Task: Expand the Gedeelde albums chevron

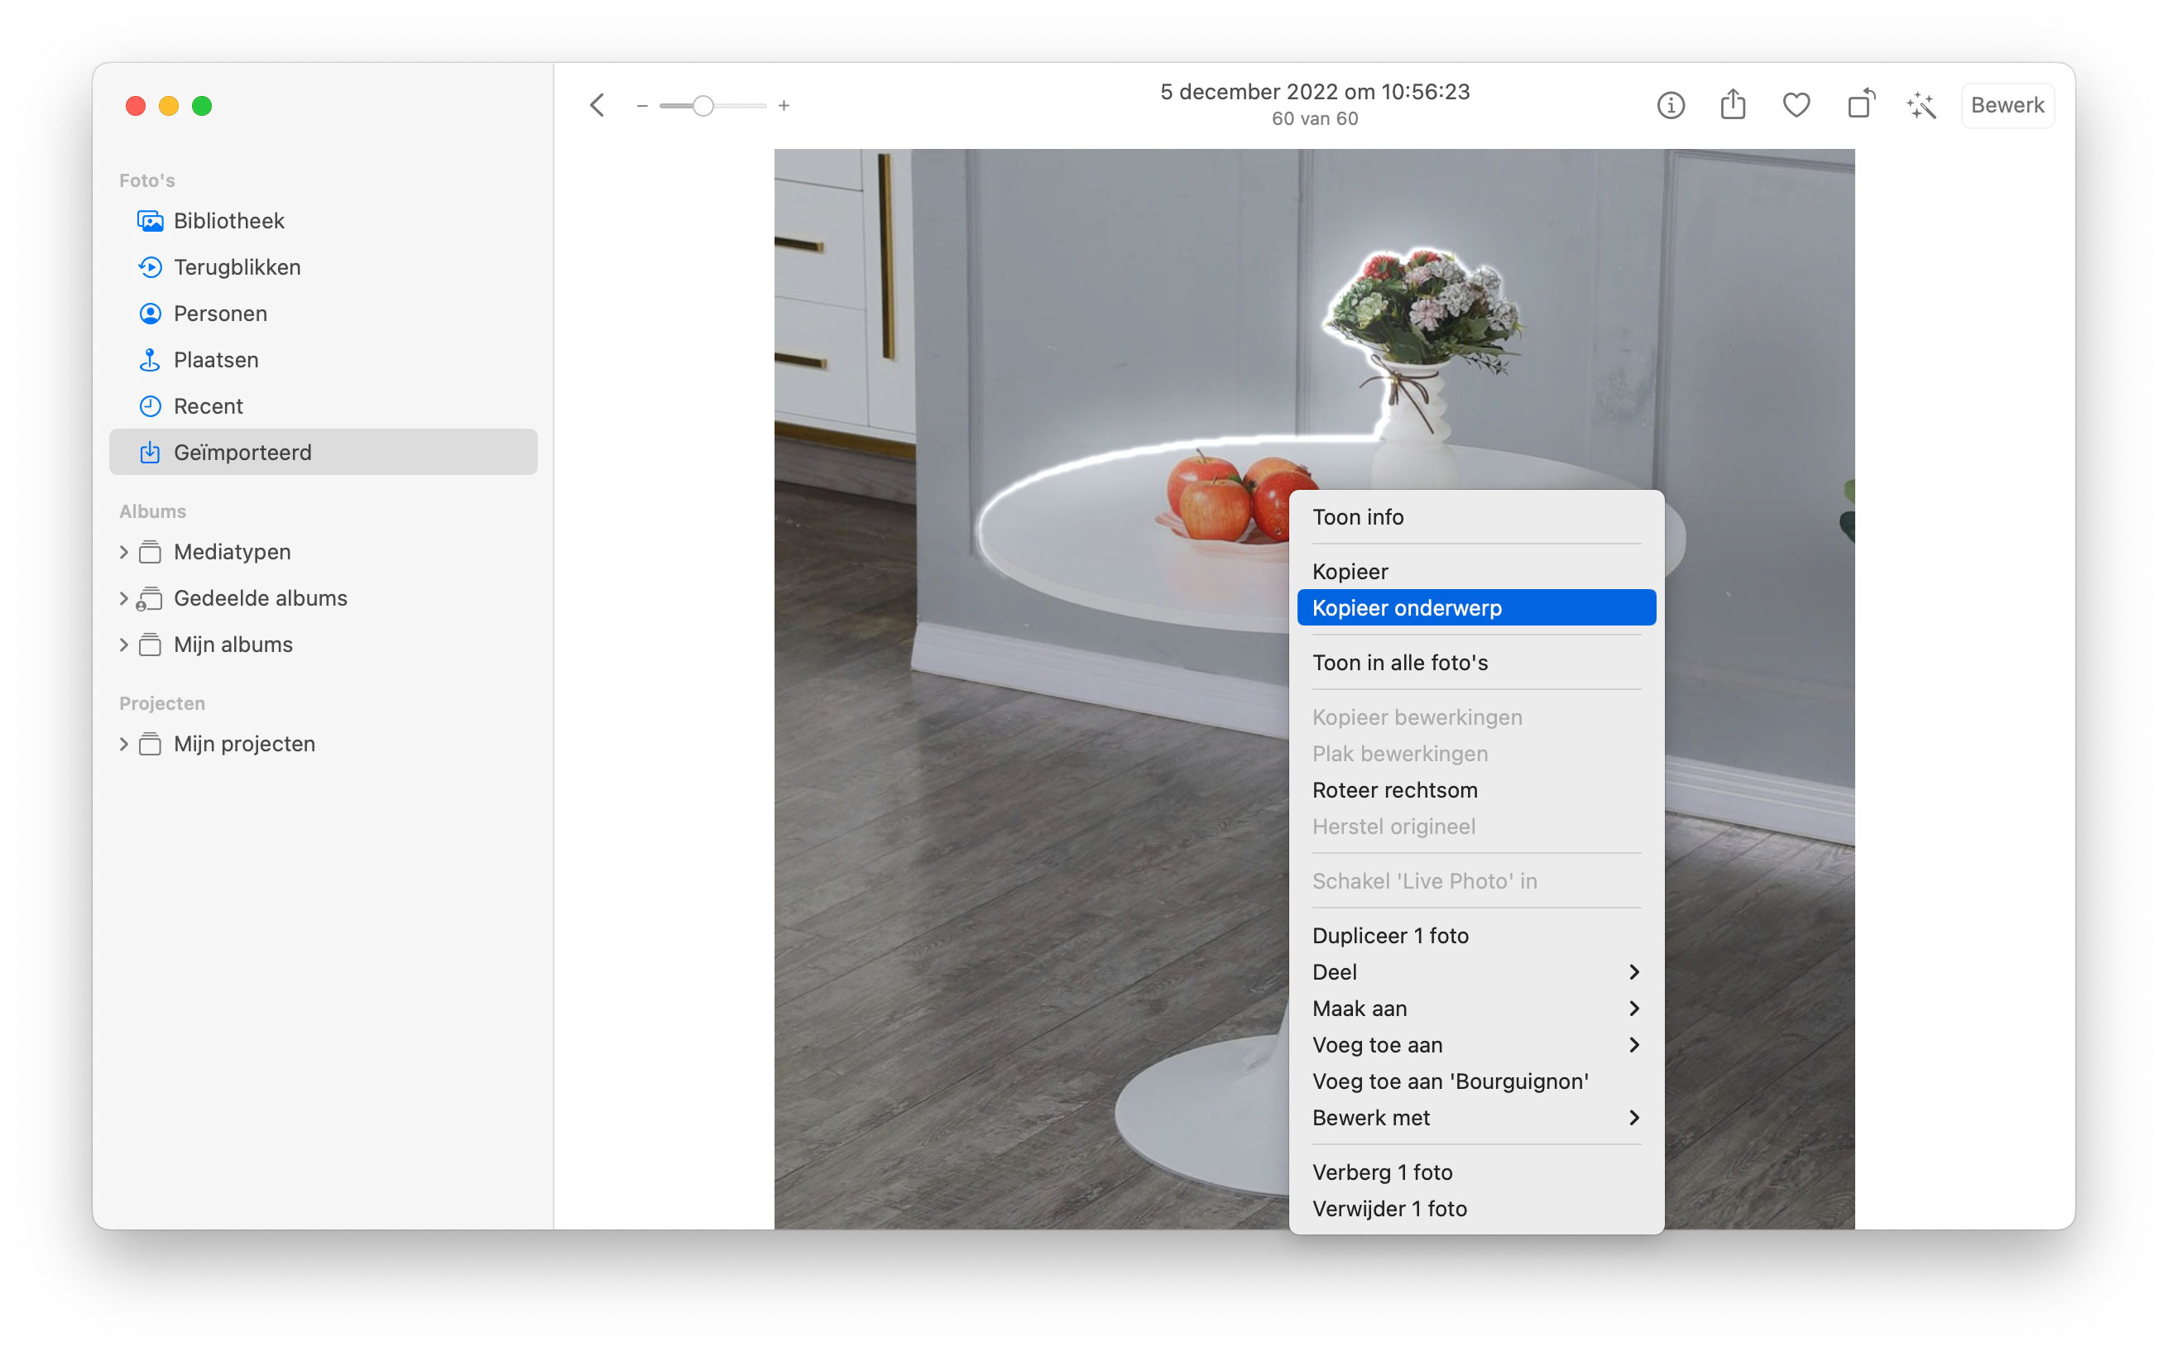Action: click(123, 599)
